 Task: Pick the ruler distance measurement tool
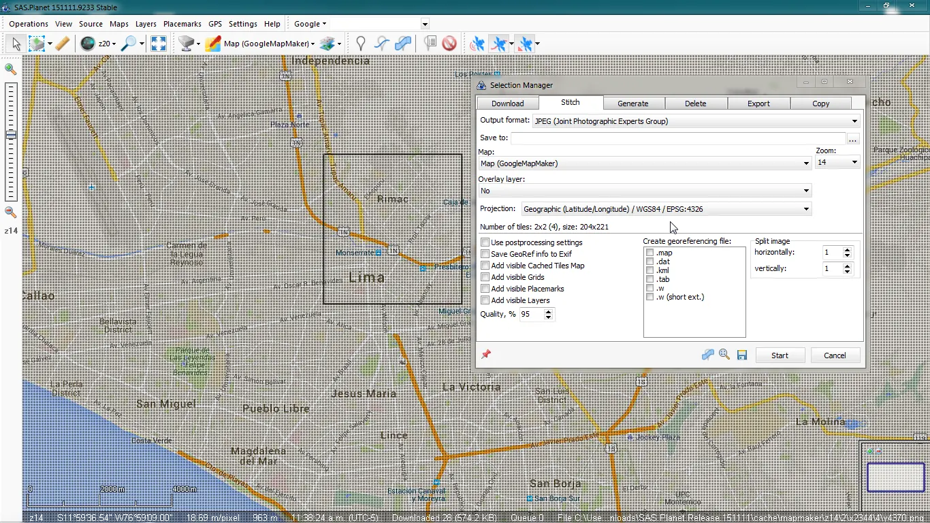tap(62, 44)
